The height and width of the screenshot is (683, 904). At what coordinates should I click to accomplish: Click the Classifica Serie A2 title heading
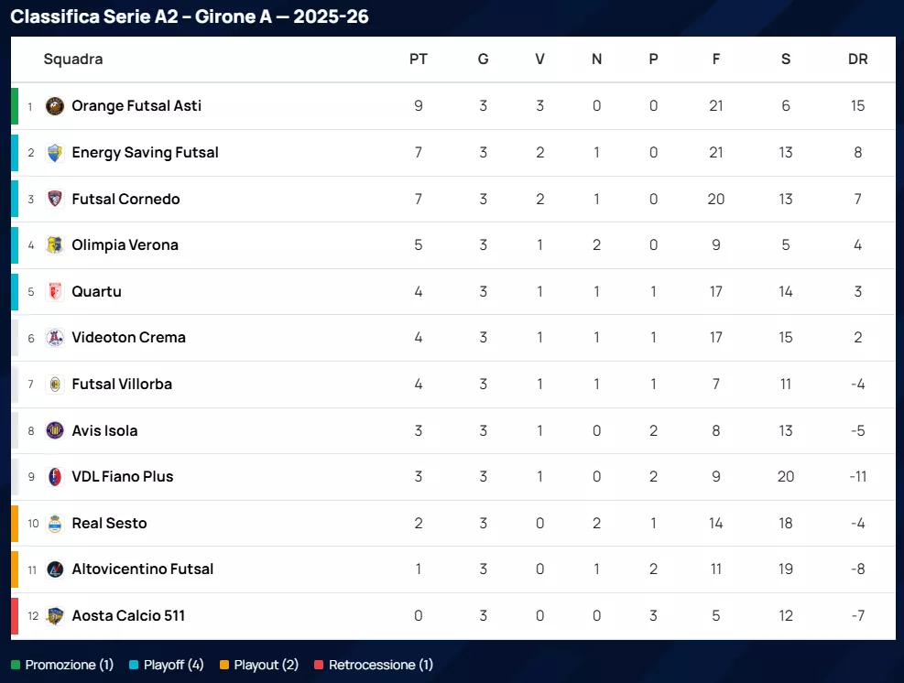190,16
